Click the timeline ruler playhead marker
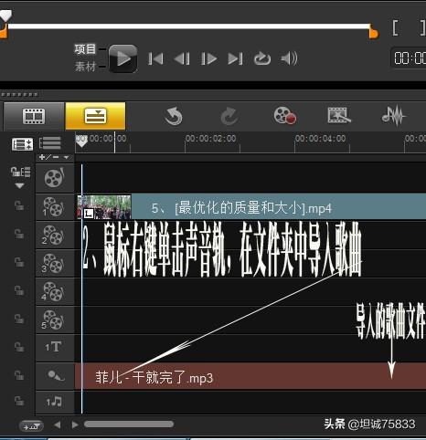This screenshot has height=440, width=426. [x=81, y=141]
